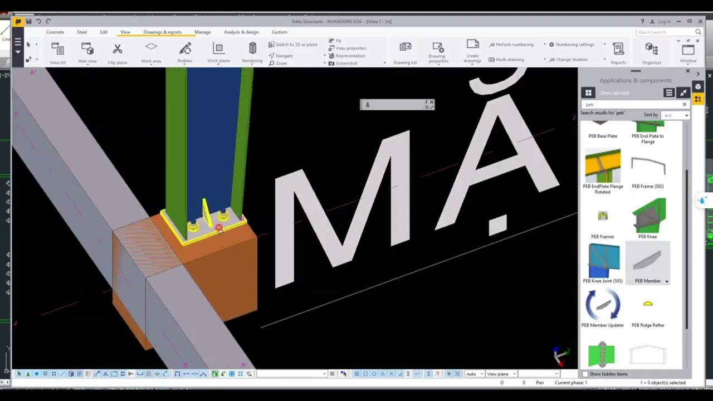This screenshot has width=713, height=401.
Task: Expand the selection arrow tool dropdown
Action: (x=37, y=45)
